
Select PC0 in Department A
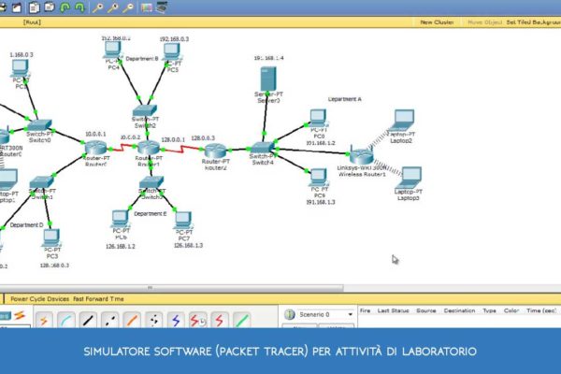[x=318, y=118]
